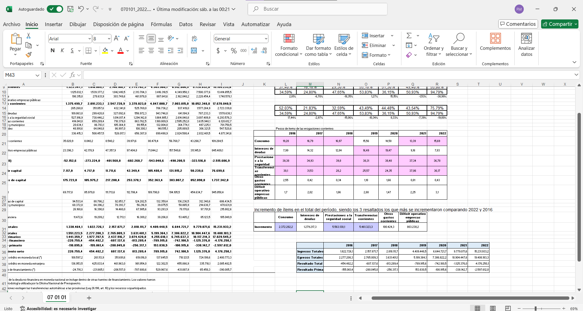Image resolution: width=583 pixels, height=311 pixels.
Task: Switch to the Datos tab
Action: point(186,24)
